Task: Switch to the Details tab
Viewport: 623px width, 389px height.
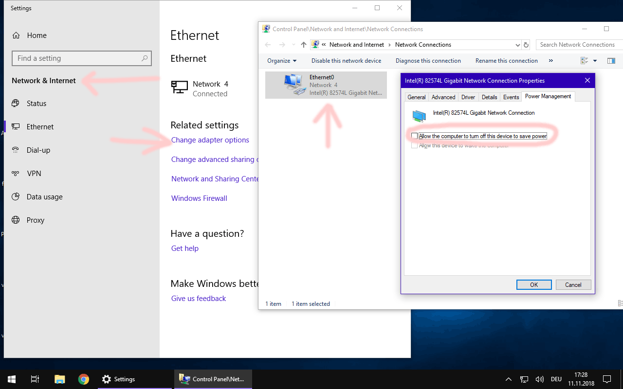Action: tap(490, 97)
